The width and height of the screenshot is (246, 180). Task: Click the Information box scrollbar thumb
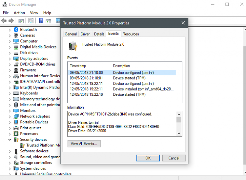[179, 120]
